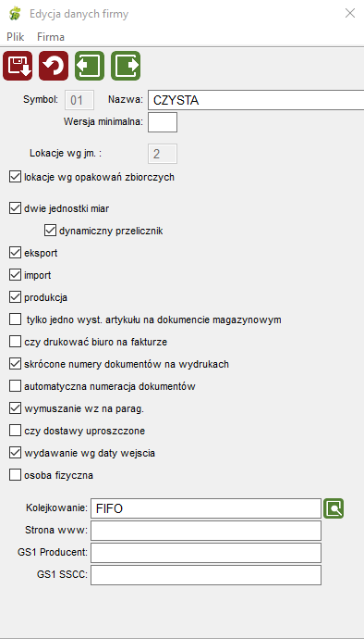This screenshot has width=364, height=639.
Task: Click the Kolejkowanie field showing FIFO
Action: coord(206,508)
